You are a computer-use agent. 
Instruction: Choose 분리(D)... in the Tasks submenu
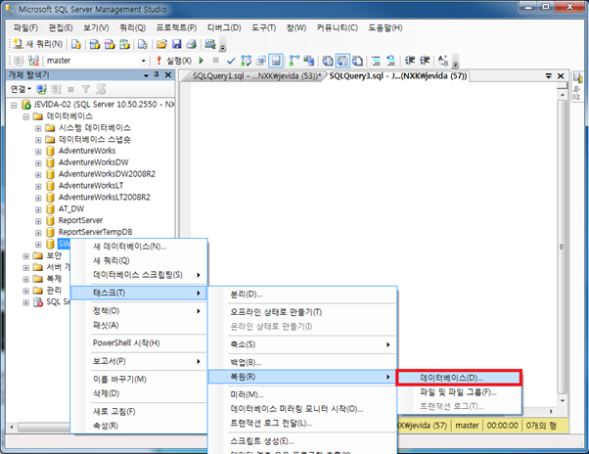click(302, 295)
